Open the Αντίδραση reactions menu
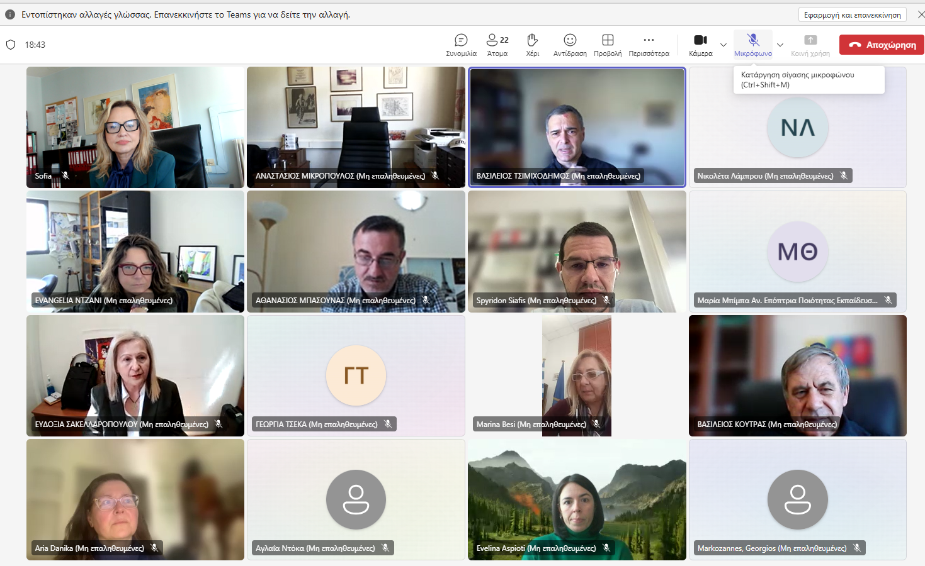Image resolution: width=925 pixels, height=566 pixels. [x=570, y=45]
